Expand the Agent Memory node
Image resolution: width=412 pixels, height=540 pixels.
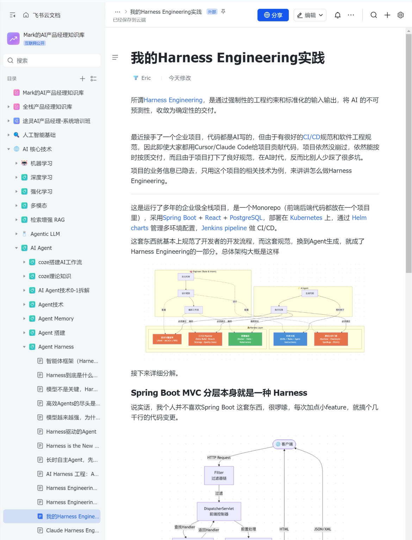[24, 318]
